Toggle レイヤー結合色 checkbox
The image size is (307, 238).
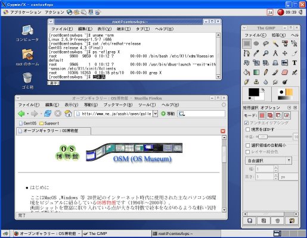(247, 152)
